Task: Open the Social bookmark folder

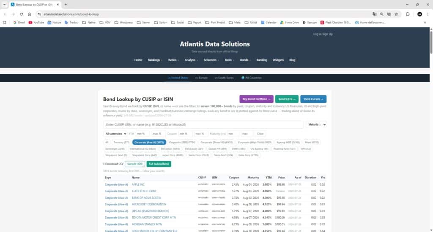Action: click(178, 22)
